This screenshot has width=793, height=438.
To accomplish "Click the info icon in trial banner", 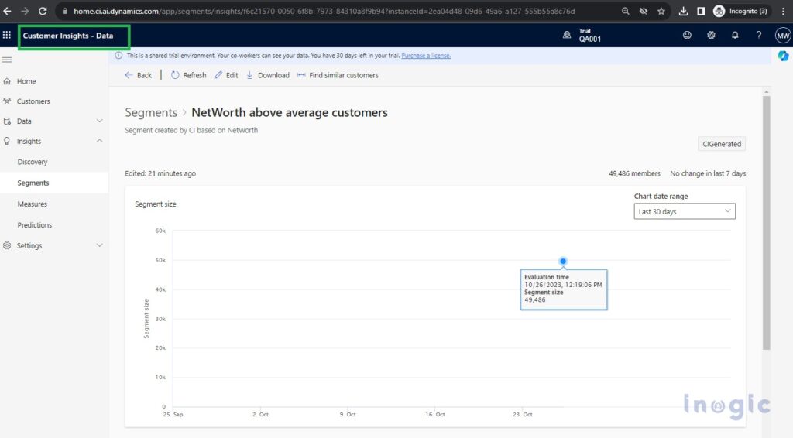I will point(118,56).
